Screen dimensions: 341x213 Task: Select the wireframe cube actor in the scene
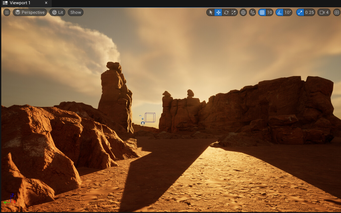click(151, 117)
